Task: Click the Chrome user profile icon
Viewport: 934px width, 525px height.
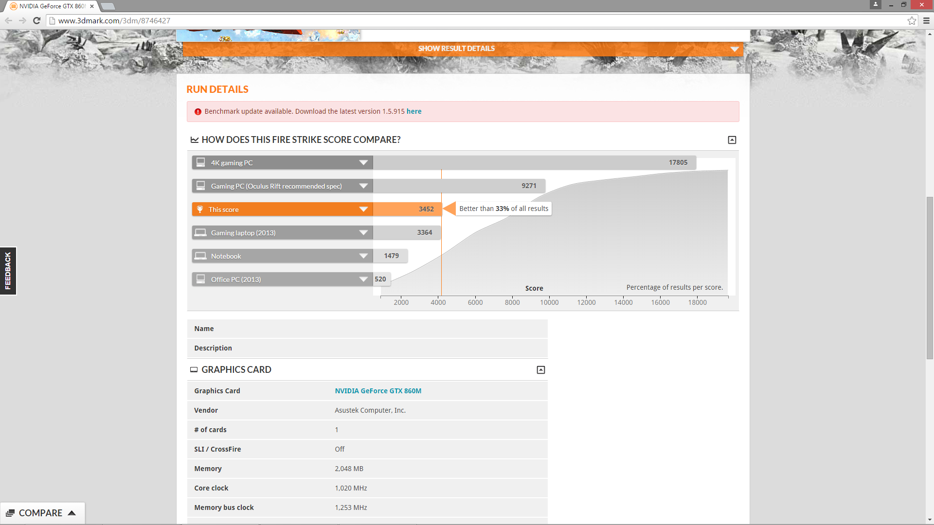Action: coord(876,4)
